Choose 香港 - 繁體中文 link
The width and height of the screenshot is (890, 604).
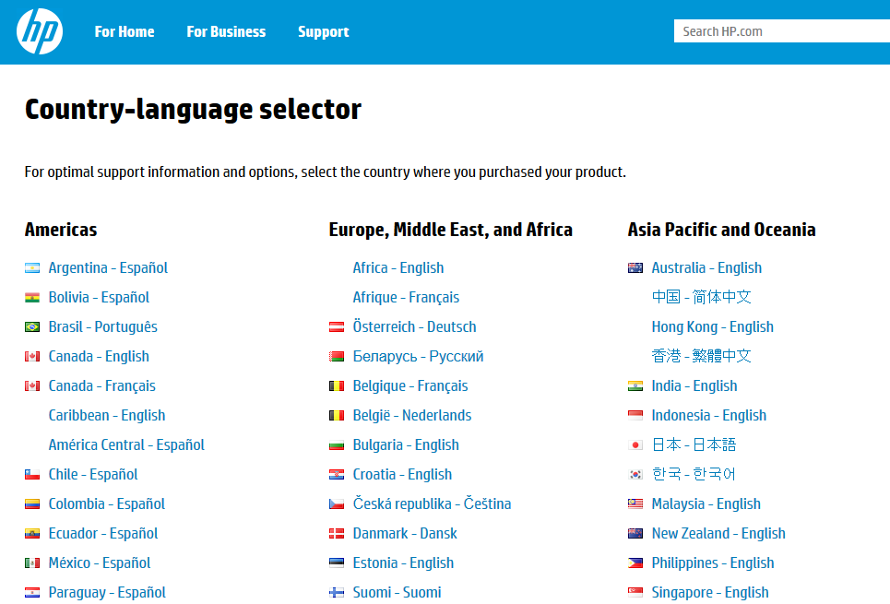pyautogui.click(x=702, y=357)
